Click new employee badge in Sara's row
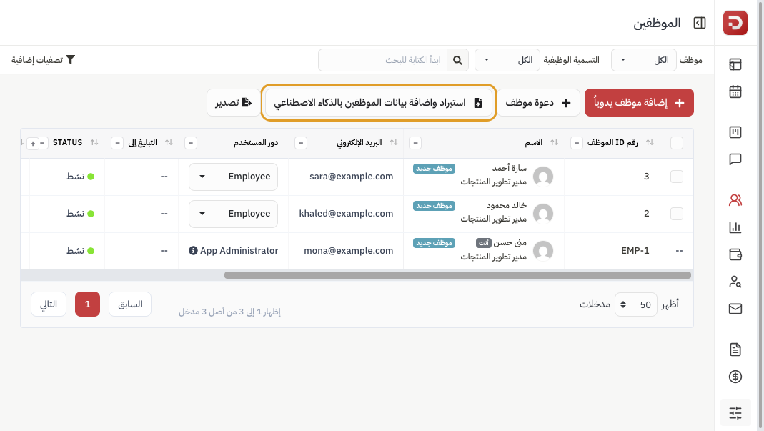This screenshot has width=764, height=431. pyautogui.click(x=434, y=168)
